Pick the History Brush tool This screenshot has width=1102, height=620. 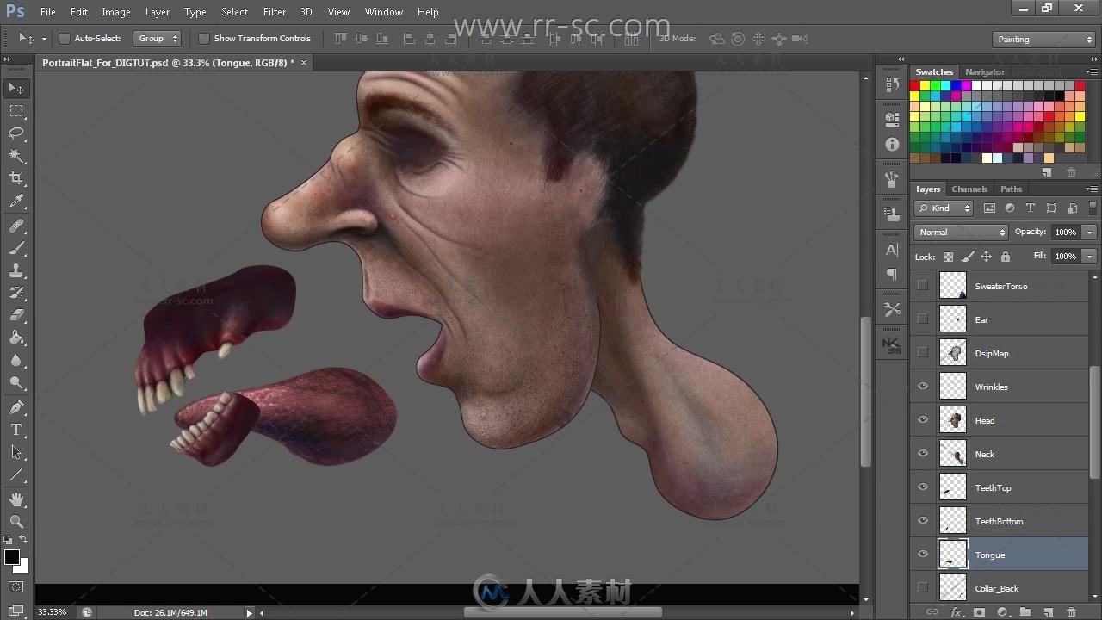tap(16, 293)
